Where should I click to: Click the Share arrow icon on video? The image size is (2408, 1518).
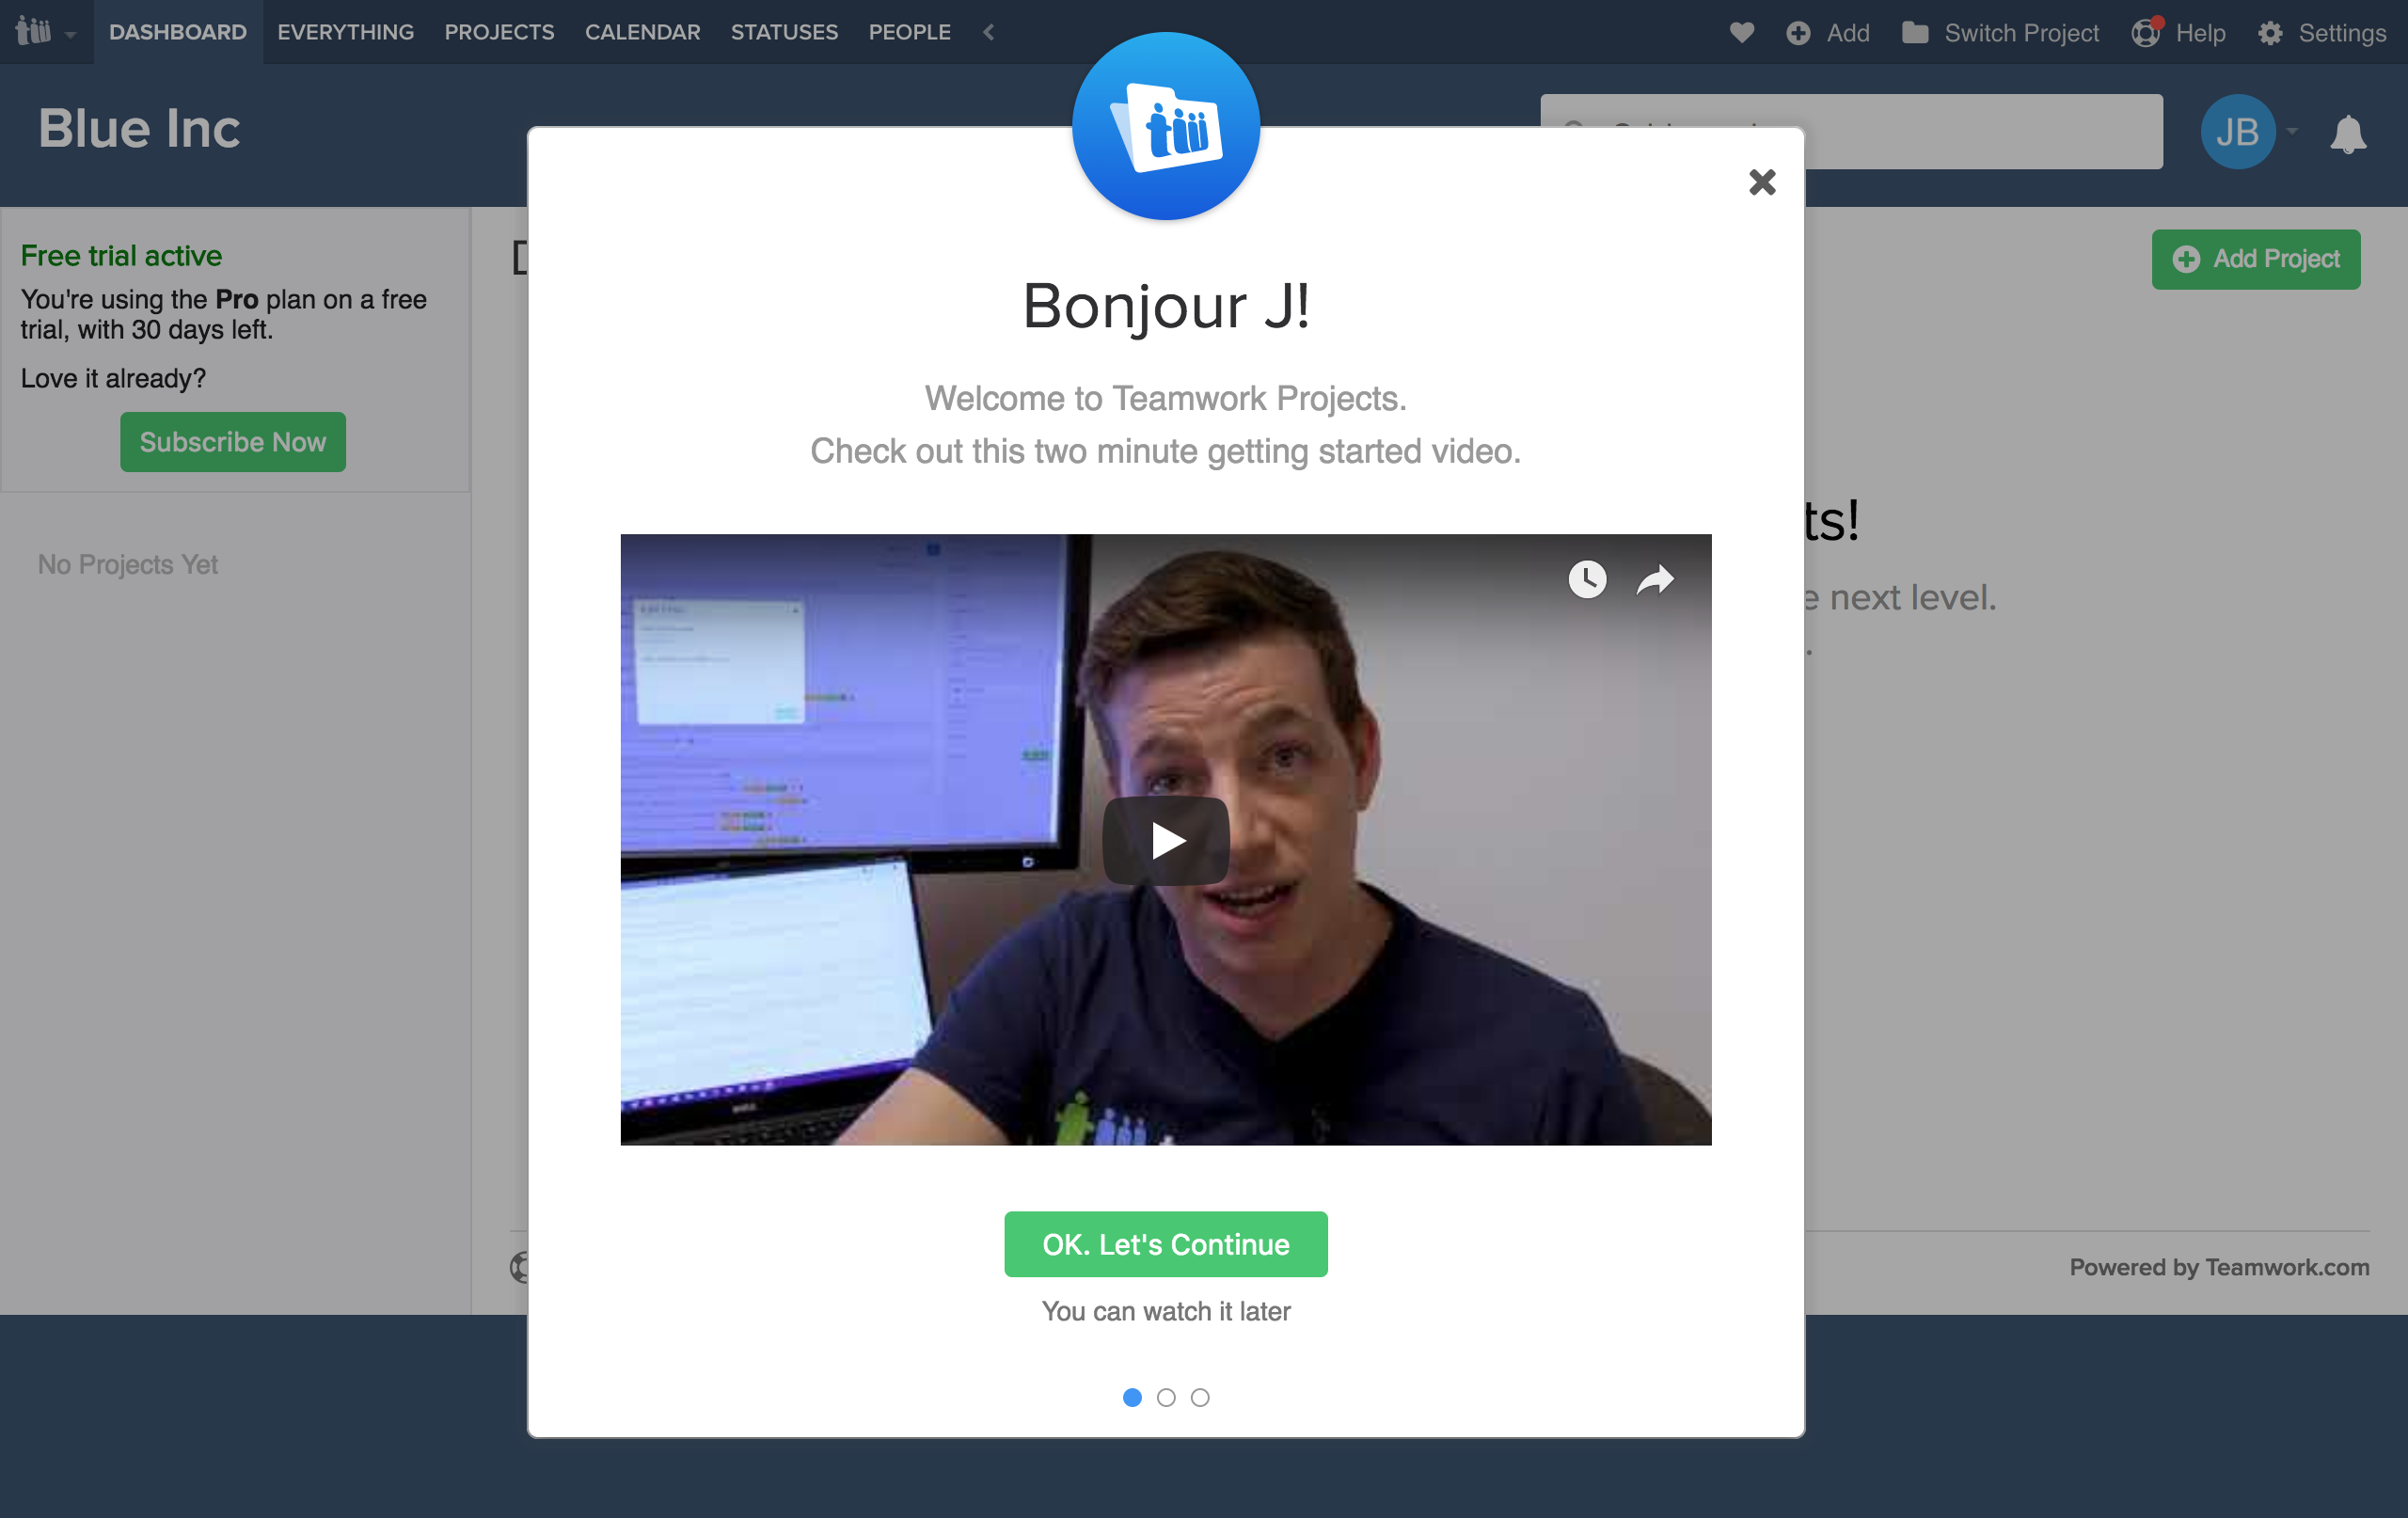[1655, 579]
